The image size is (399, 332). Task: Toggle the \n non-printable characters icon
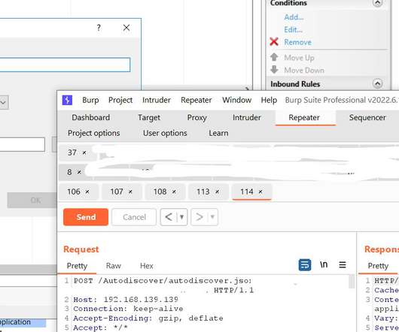[324, 264]
